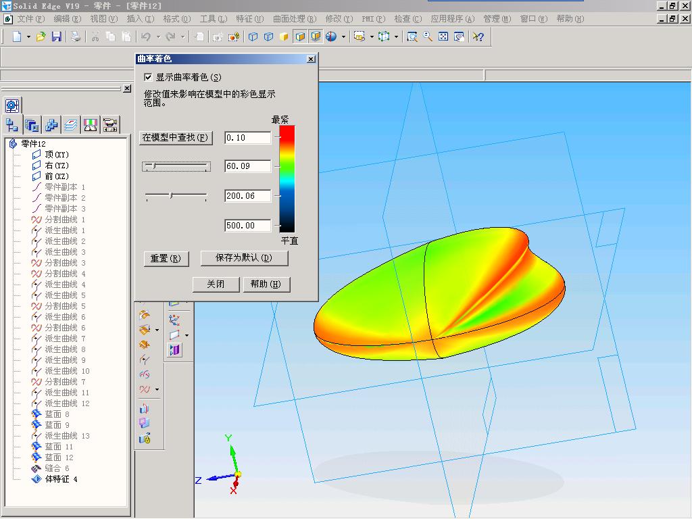Screen dimensions: 692x519
Task: Open the 视图 menu
Action: tap(104, 19)
